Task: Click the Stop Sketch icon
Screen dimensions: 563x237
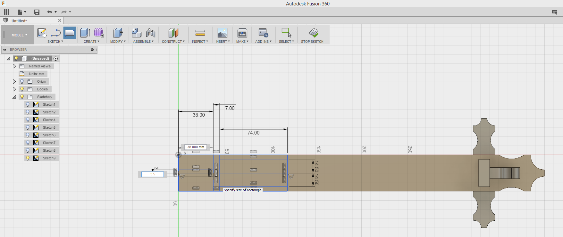Action: pos(313,33)
